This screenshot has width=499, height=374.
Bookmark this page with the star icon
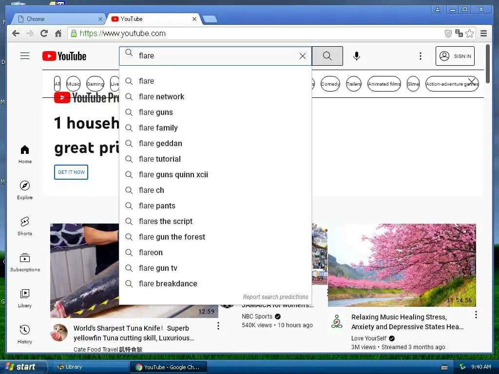click(x=469, y=34)
